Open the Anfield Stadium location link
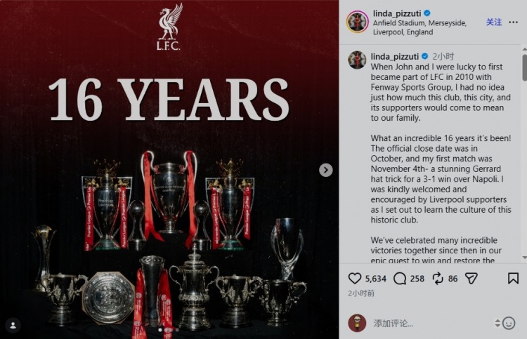This screenshot has height=339, width=527. [419, 27]
